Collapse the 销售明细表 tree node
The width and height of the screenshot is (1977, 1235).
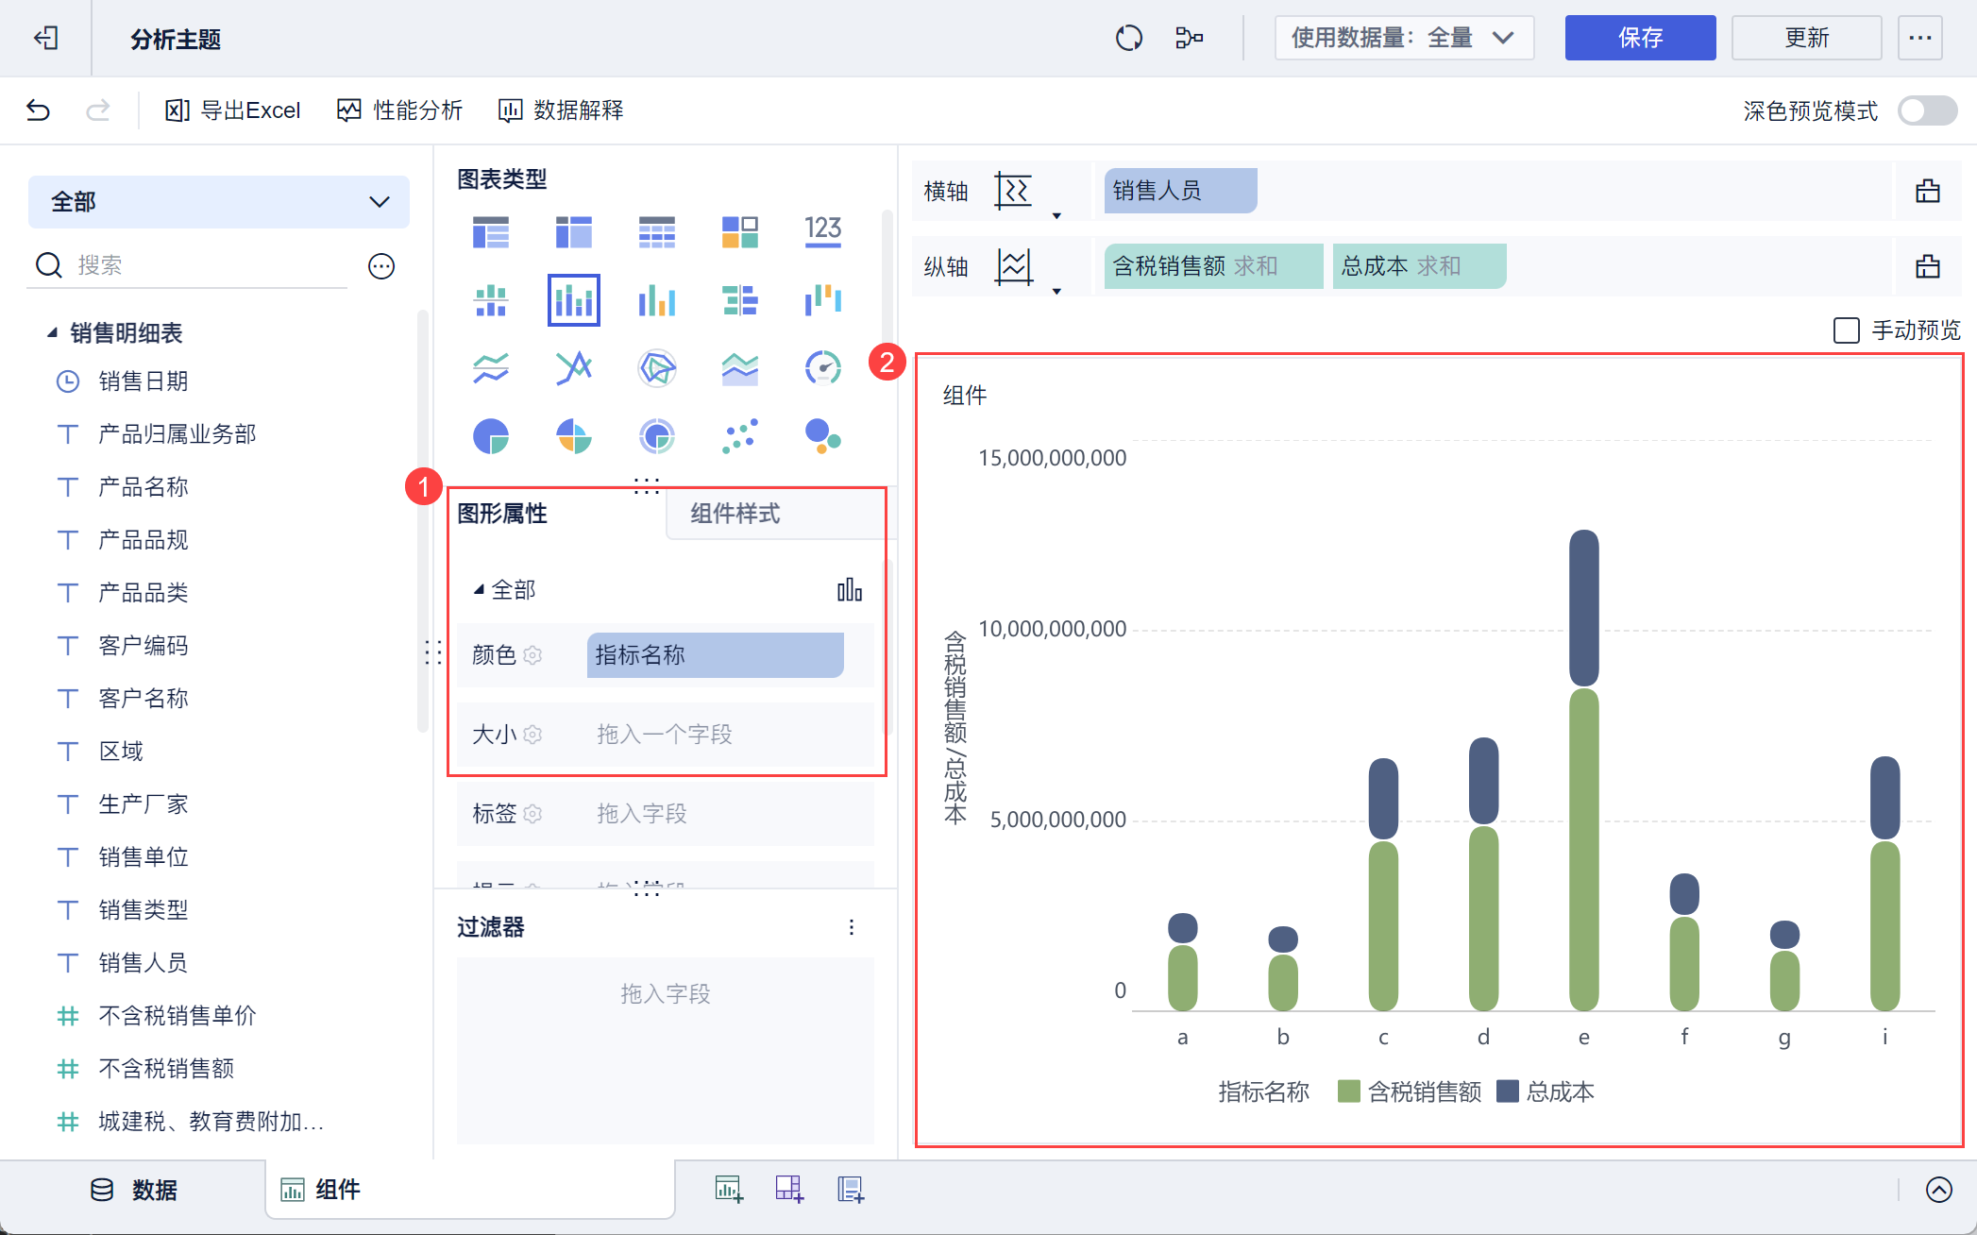pyautogui.click(x=53, y=332)
